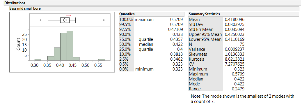
Task: Click the note about smallest of 2 modes
Action: (x=243, y=99)
